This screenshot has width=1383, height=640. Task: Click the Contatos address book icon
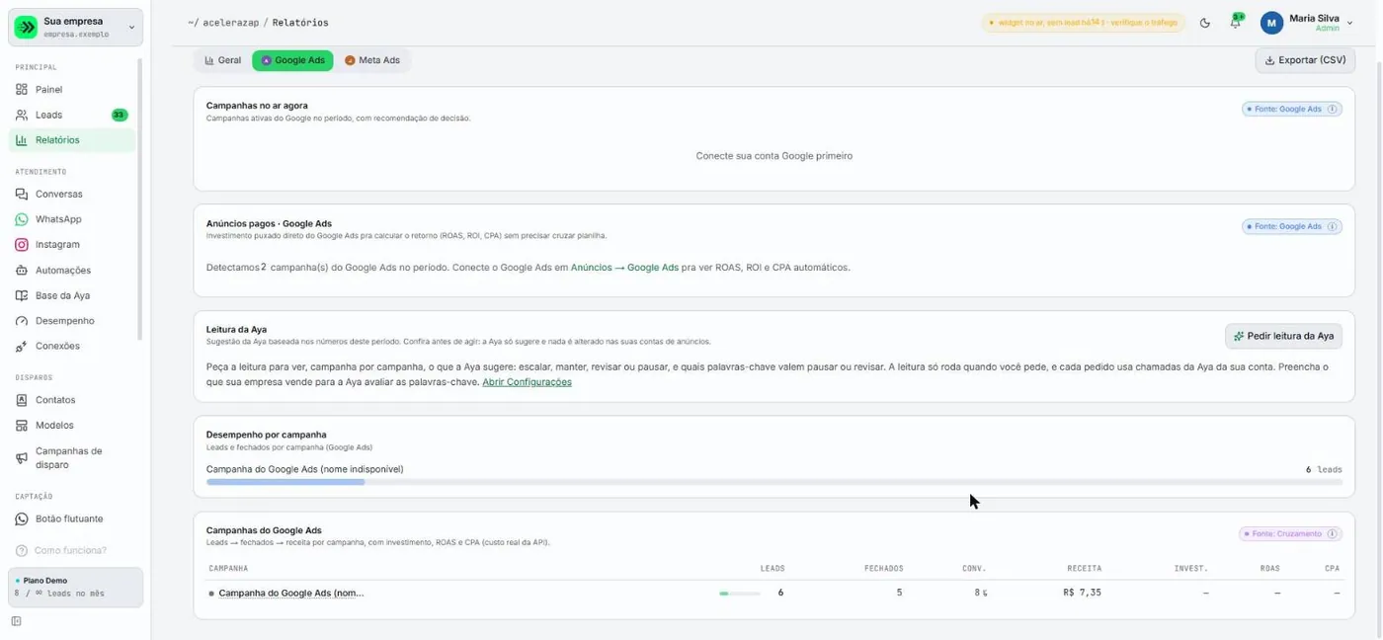[x=22, y=400]
